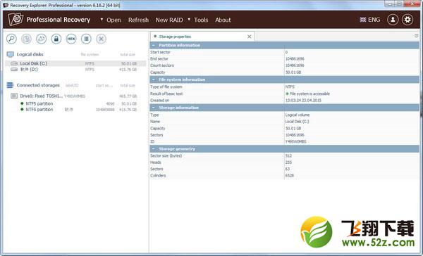Open the Open menu

114,20
